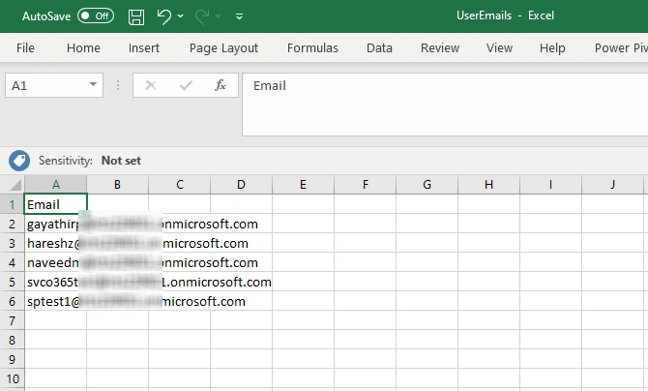Select column A header

pos(56,185)
